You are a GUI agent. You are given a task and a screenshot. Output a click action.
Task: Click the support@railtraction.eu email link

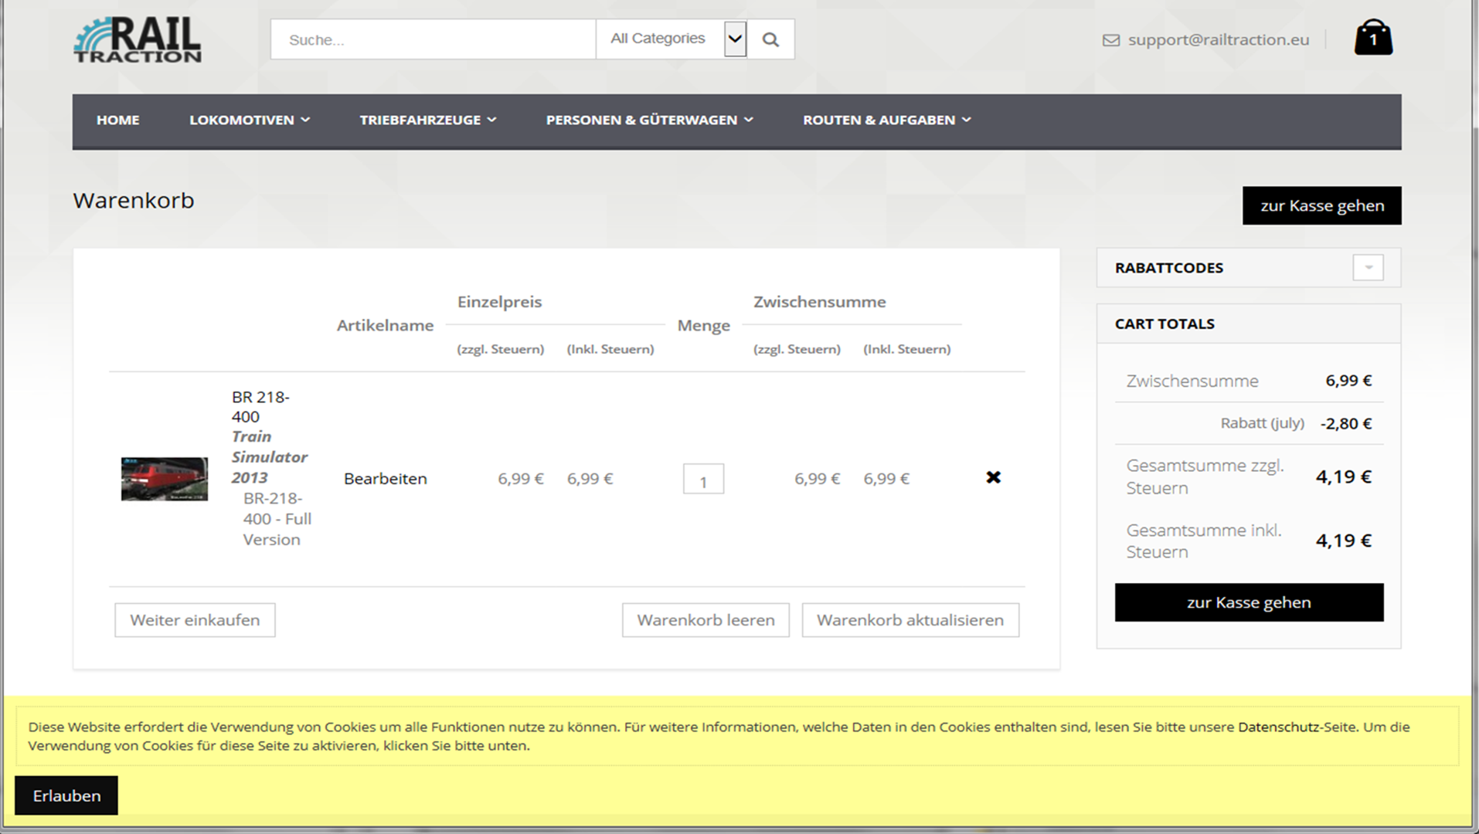coord(1218,39)
